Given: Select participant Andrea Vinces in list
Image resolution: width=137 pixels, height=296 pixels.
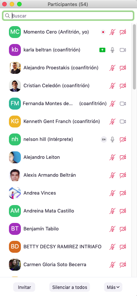Looking at the screenshot, I should 68,193.
